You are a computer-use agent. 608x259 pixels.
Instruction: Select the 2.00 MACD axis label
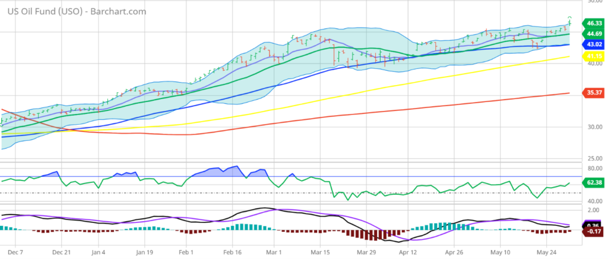click(x=593, y=210)
